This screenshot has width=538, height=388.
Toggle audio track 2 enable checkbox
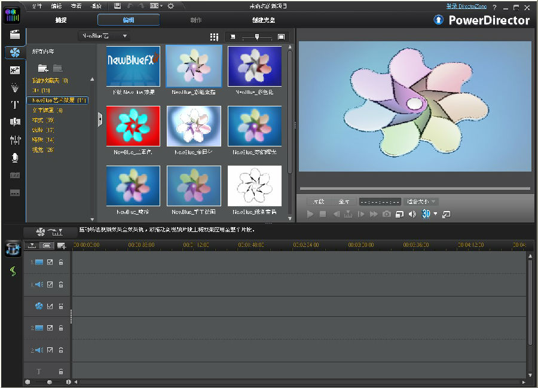pos(50,350)
